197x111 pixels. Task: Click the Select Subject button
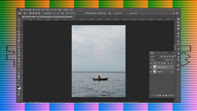118,13
